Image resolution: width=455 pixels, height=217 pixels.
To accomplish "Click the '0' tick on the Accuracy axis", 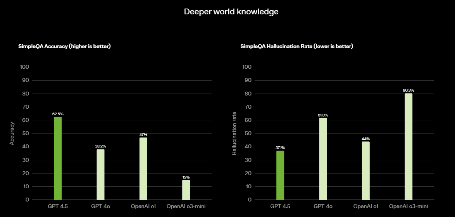I will 28,200.
